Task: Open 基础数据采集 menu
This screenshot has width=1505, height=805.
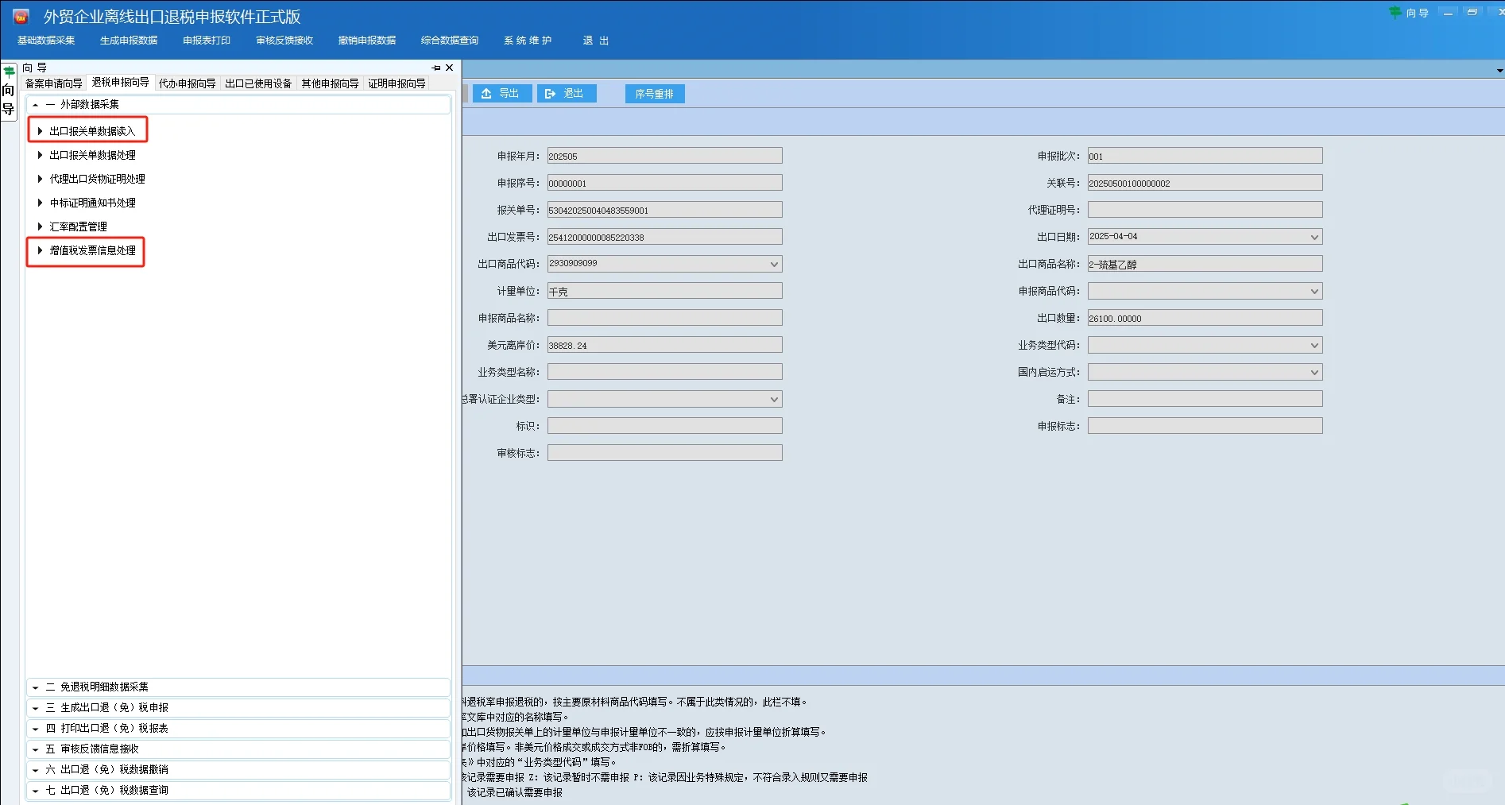Action: (46, 41)
